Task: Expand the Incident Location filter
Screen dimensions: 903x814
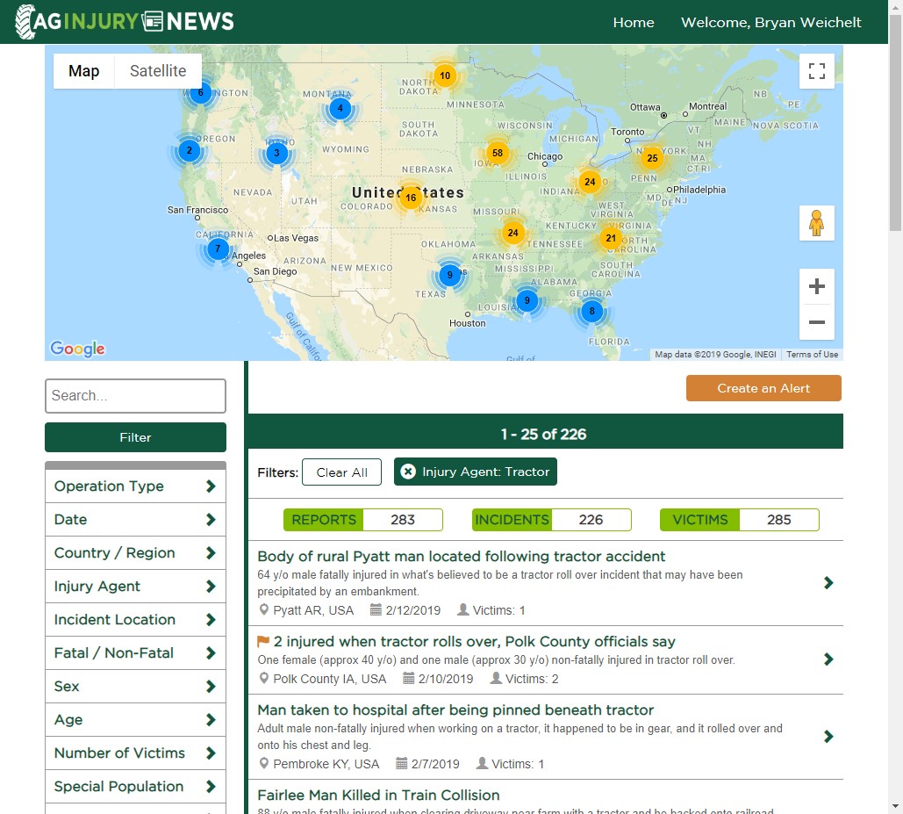Action: pyautogui.click(x=135, y=620)
